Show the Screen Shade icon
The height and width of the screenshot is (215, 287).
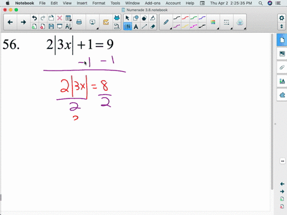[x=59, y=26]
